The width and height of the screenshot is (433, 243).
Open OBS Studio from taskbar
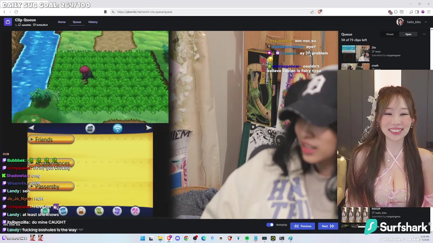coord(195,238)
